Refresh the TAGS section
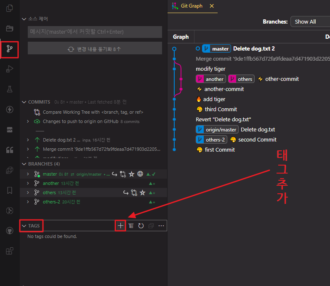Screen dimensions: 330x286 pyautogui.click(x=141, y=226)
